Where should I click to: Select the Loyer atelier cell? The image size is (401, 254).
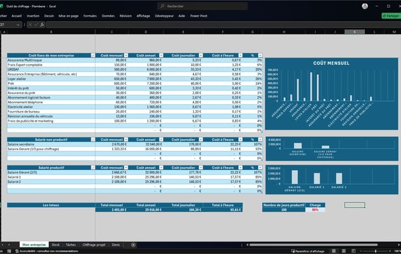point(51,79)
